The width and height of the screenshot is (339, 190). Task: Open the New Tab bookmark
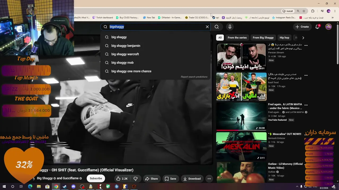149,18
